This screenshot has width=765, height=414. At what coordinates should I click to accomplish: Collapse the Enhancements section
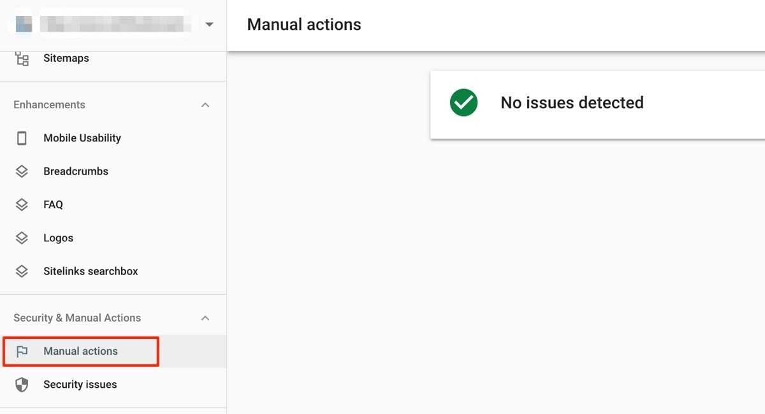click(205, 104)
